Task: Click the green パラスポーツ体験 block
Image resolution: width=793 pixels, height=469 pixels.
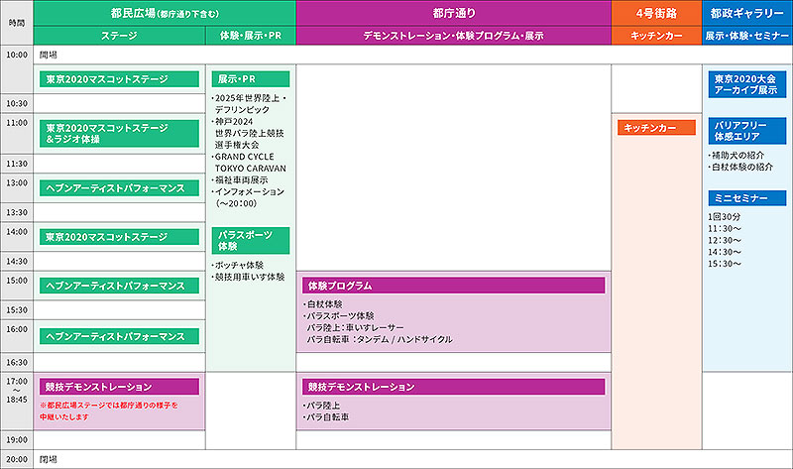Action: pos(251,240)
